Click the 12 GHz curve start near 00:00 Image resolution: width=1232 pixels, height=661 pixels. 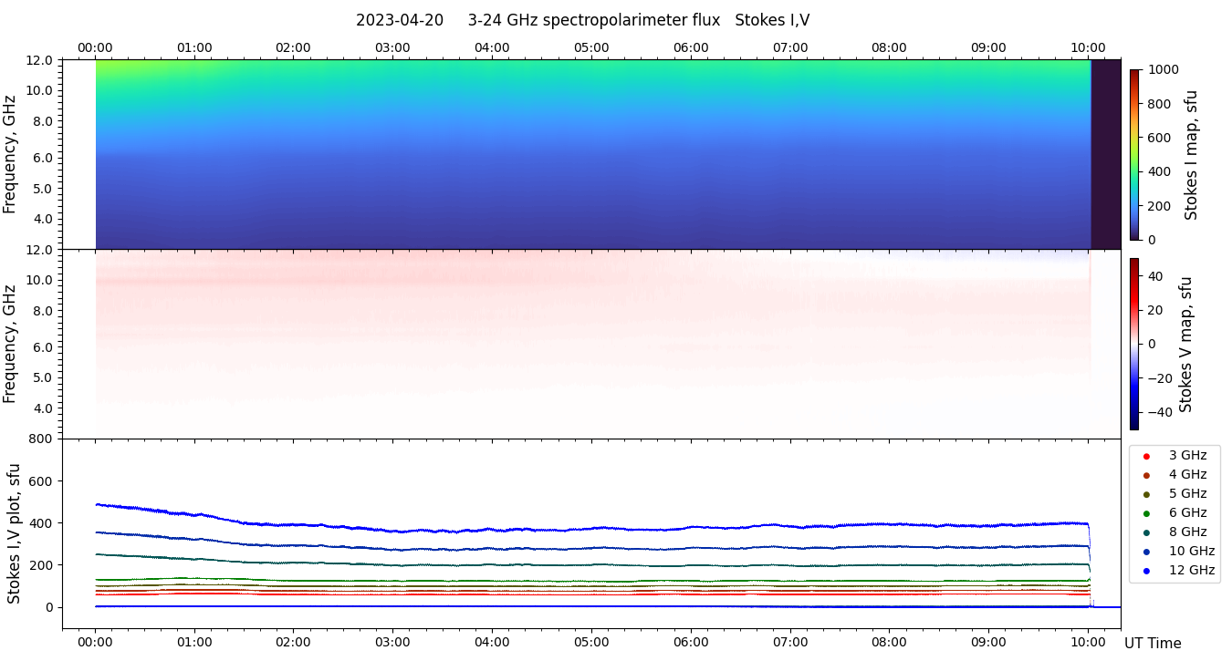pyautogui.click(x=99, y=504)
